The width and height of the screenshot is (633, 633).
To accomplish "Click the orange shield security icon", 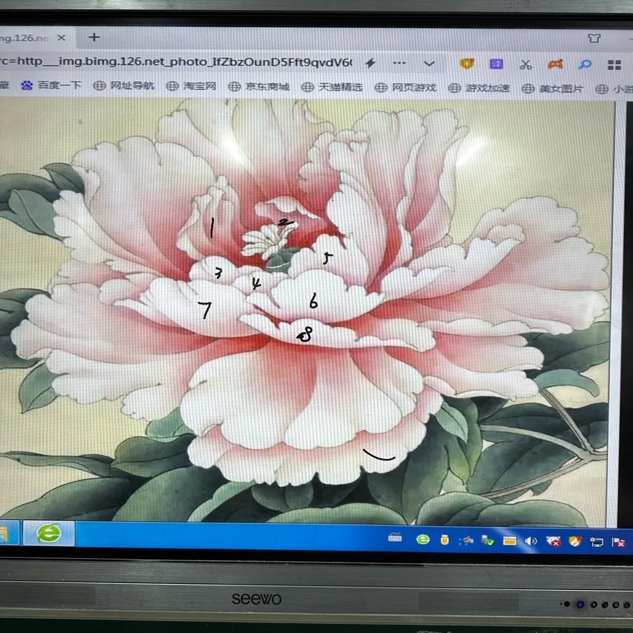I will tap(467, 64).
